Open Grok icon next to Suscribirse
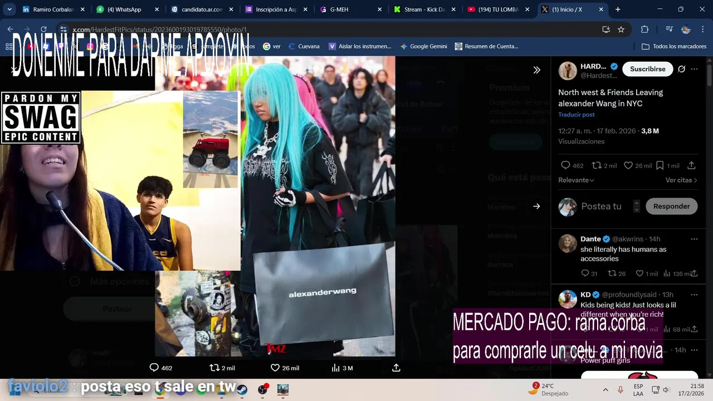 [x=681, y=69]
